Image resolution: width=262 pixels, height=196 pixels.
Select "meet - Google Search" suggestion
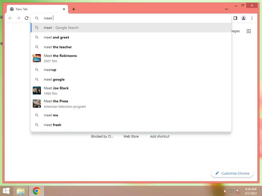(131, 28)
